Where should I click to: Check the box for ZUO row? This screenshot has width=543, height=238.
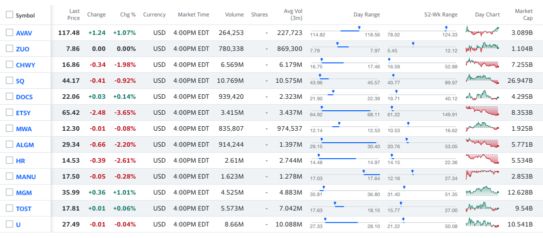9,49
